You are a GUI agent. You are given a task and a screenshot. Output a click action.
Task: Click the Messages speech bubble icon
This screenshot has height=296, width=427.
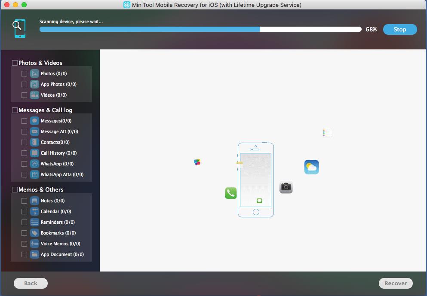click(34, 121)
